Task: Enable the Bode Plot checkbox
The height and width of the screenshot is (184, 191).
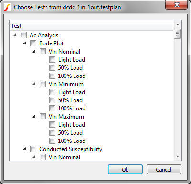Action: (x=33, y=43)
